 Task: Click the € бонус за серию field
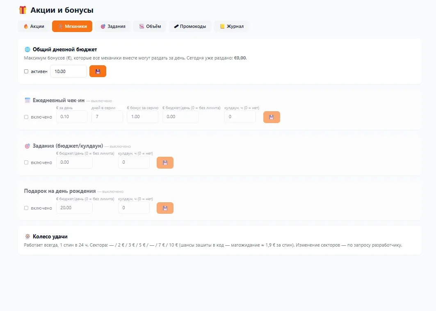(143, 117)
